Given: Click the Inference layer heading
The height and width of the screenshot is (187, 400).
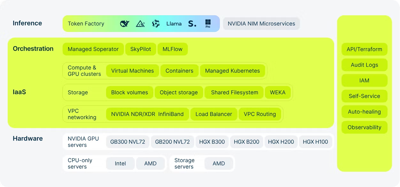Looking at the screenshot, I should coord(27,23).
